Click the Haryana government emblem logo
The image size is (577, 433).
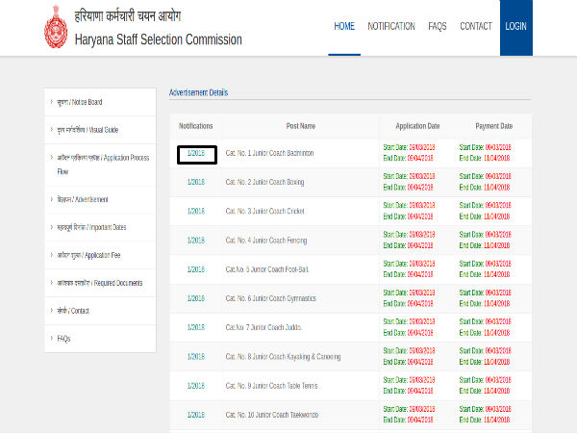[56, 27]
